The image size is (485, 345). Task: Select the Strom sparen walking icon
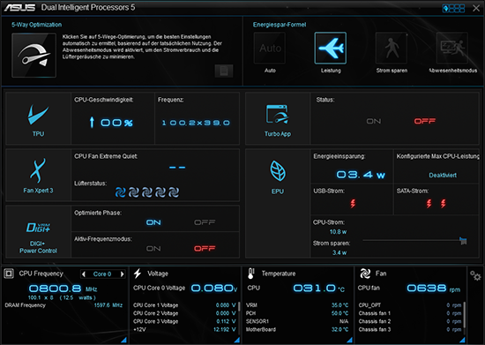point(392,48)
